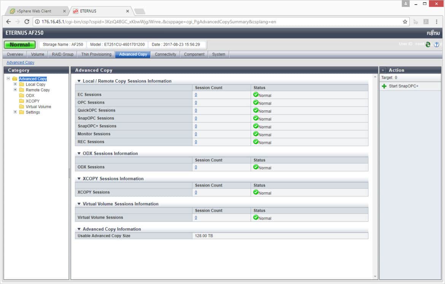Image resolution: width=445 pixels, height=284 pixels.
Task: Open the RAID Group tab
Action: (63, 54)
